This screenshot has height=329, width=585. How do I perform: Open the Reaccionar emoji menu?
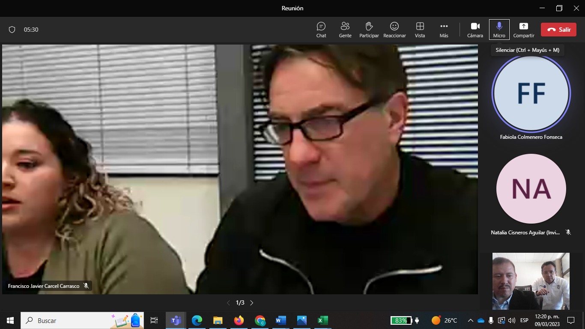pyautogui.click(x=394, y=30)
